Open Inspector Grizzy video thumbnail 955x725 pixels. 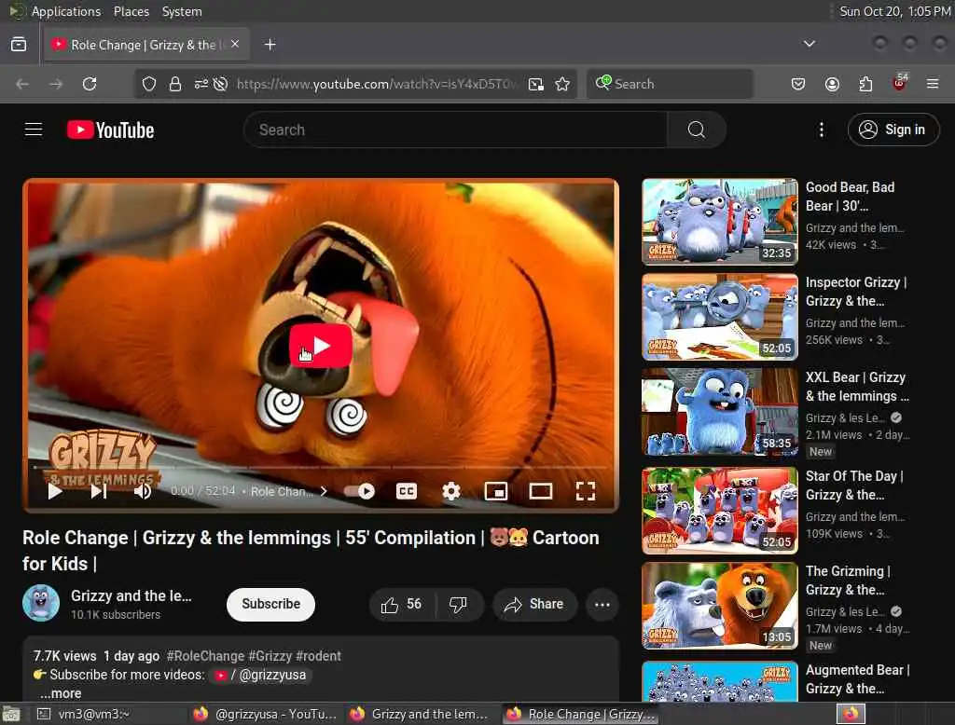(x=719, y=317)
